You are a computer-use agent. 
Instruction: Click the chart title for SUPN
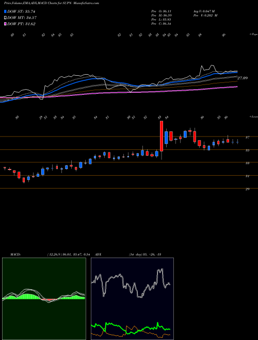[x=52, y=3]
